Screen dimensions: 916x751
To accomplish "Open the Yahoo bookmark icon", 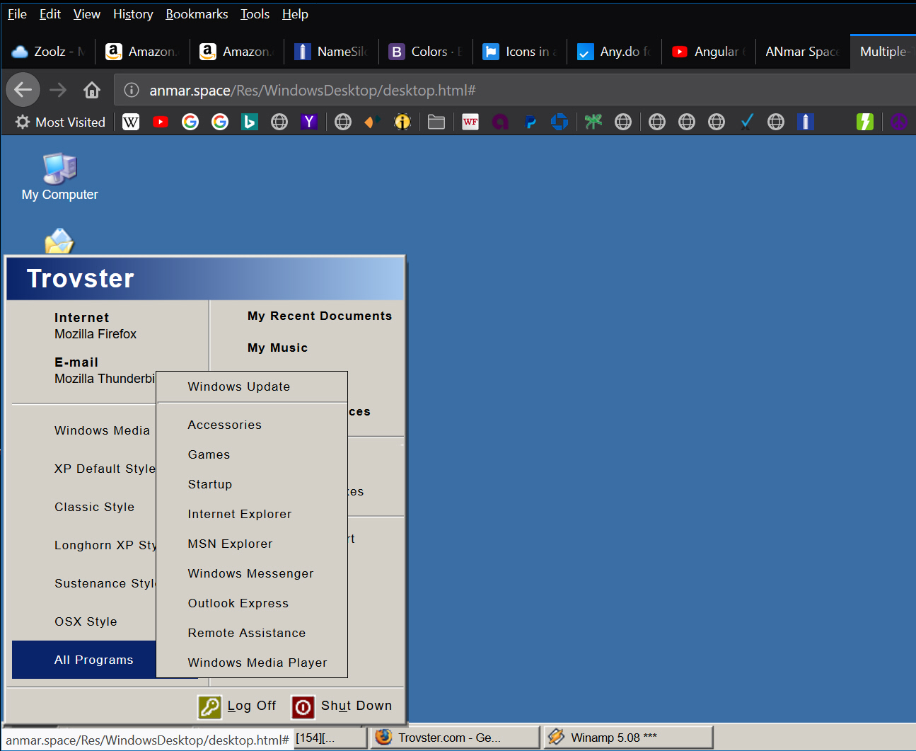I will point(309,122).
